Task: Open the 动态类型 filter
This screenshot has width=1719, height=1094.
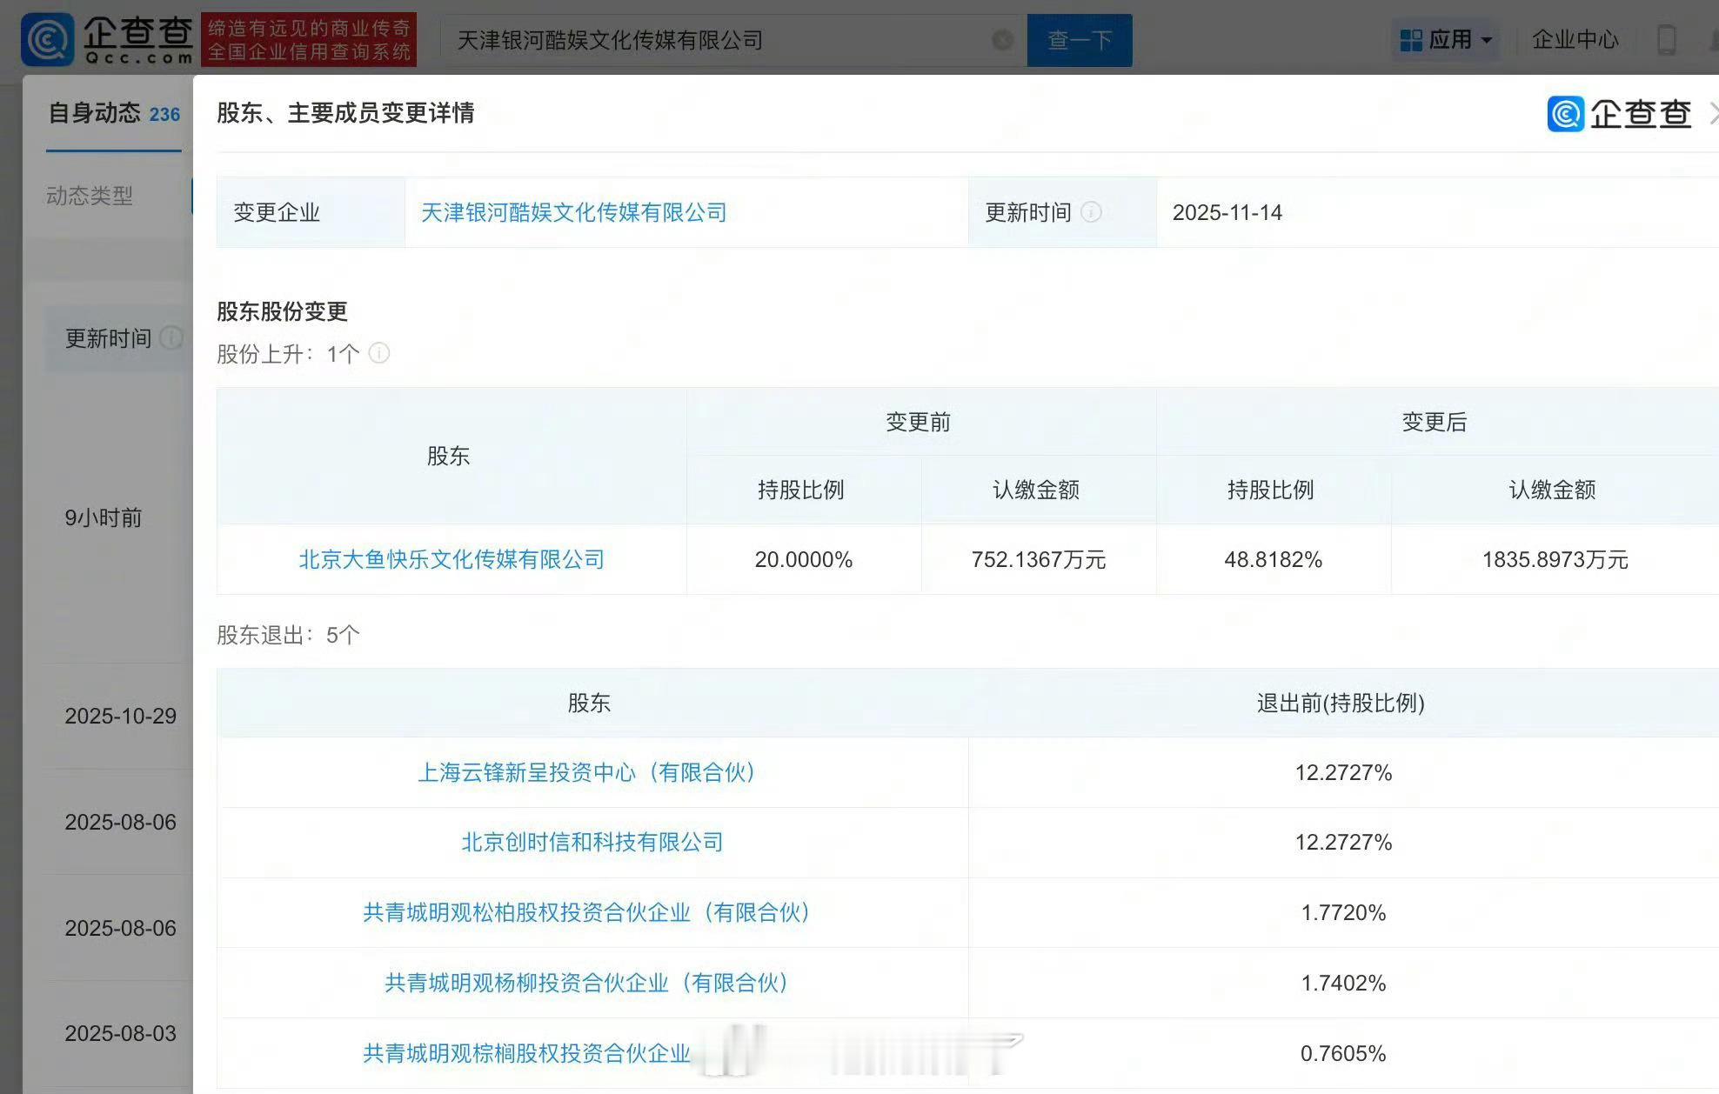Action: [90, 196]
